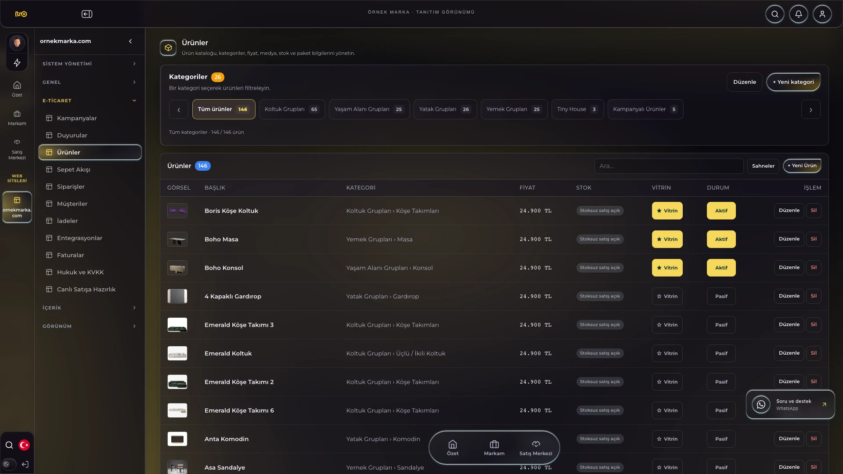Collapse sidebar using top panel icon

click(x=87, y=14)
